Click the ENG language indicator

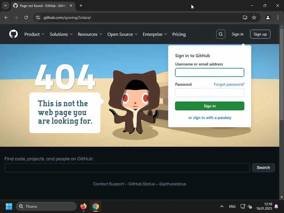coord(232,206)
